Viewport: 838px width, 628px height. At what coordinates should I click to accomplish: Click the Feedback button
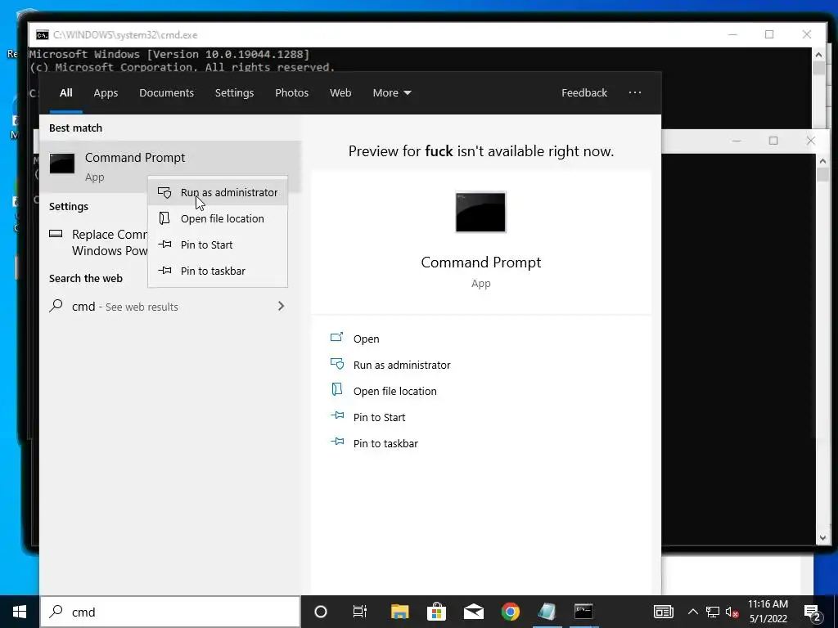584,92
